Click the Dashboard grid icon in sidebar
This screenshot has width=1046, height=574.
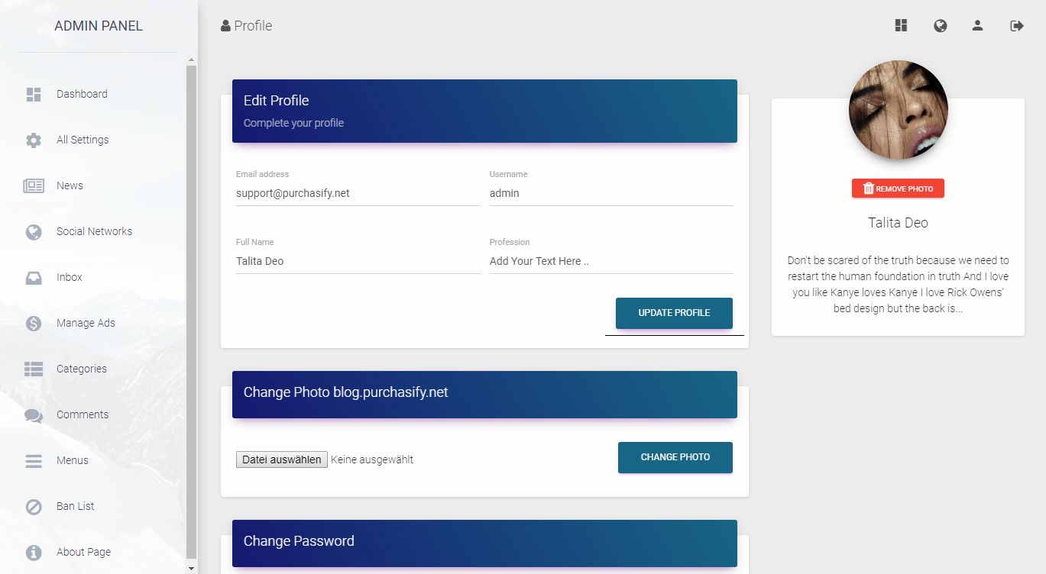[34, 95]
